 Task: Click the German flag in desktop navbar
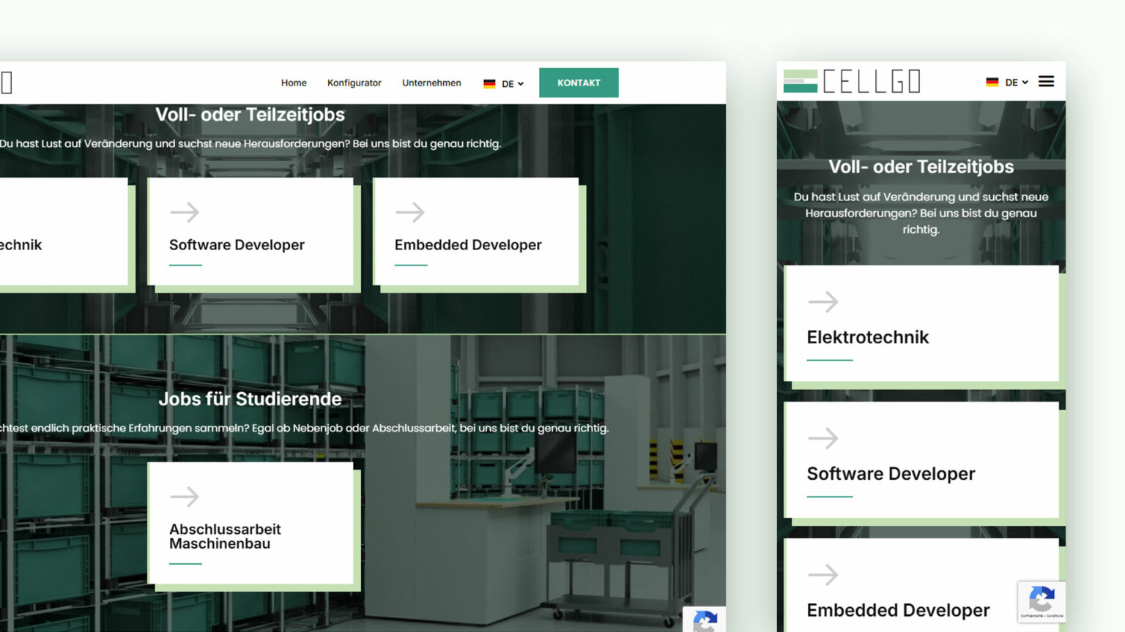click(x=489, y=84)
